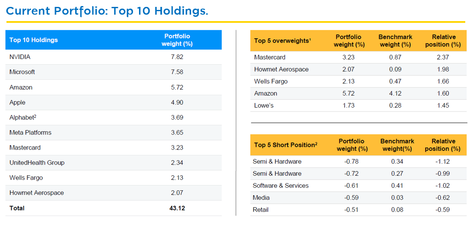Click the total portfolio weight 43.12
This screenshot has width=473, height=230.
tap(177, 208)
